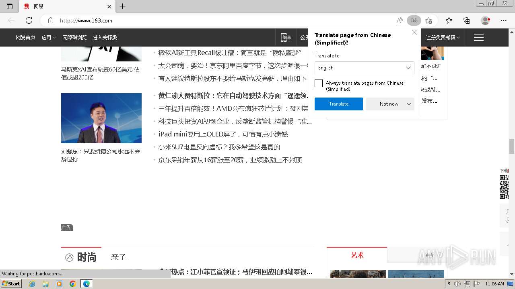This screenshot has height=289, width=515.
Task: Open the Translate to language dropdown
Action: [x=365, y=68]
